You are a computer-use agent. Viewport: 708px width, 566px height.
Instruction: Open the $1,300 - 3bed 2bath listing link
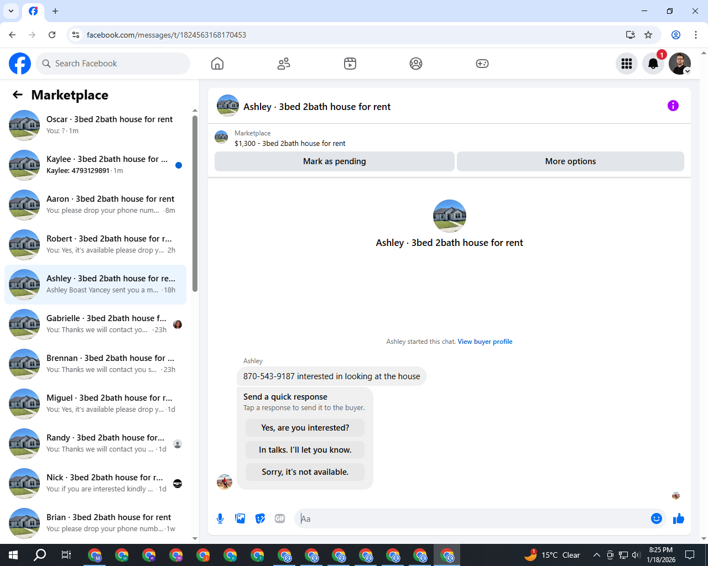[x=290, y=143]
